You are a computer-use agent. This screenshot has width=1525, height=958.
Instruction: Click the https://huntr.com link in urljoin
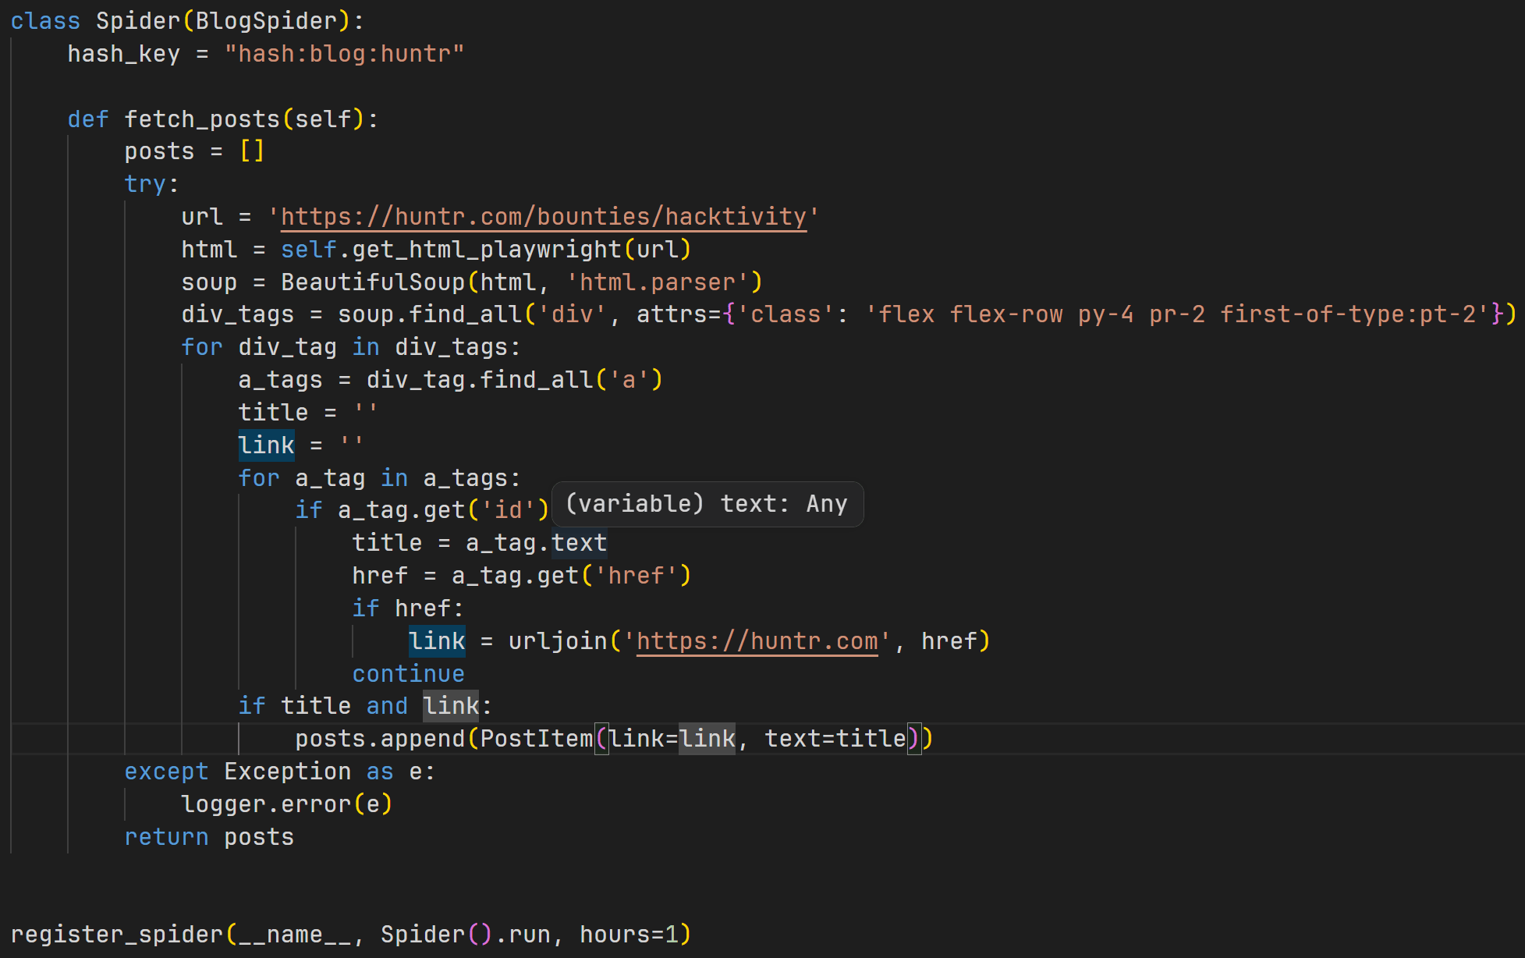757,641
